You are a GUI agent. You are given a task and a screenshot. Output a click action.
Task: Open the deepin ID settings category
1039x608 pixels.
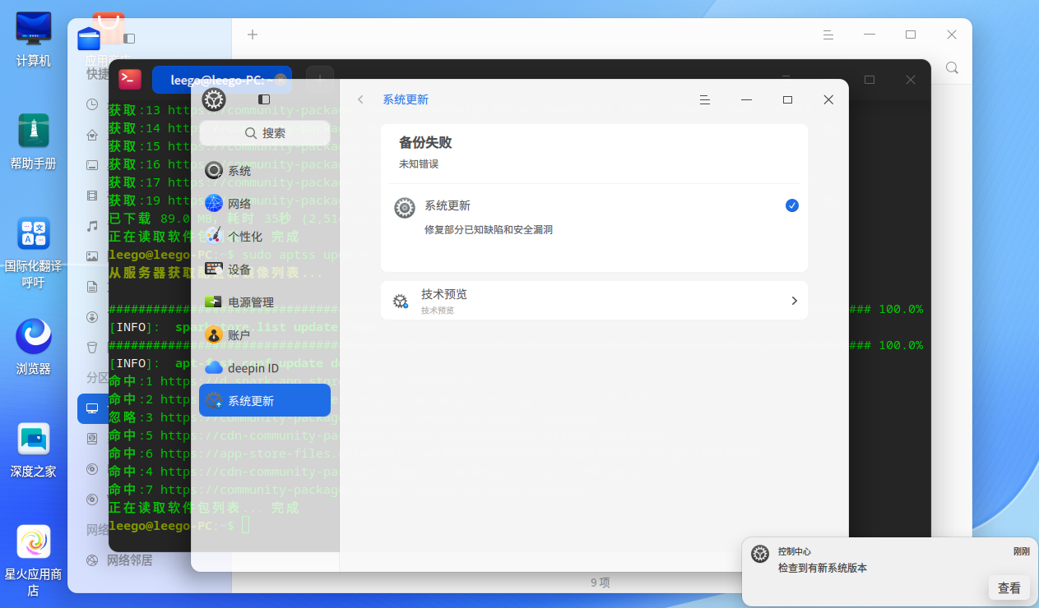(x=264, y=368)
